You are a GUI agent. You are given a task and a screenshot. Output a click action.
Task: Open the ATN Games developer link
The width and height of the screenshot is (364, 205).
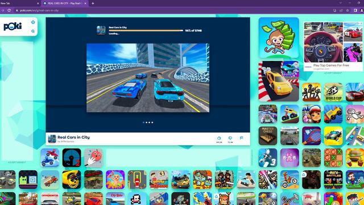pos(66,141)
